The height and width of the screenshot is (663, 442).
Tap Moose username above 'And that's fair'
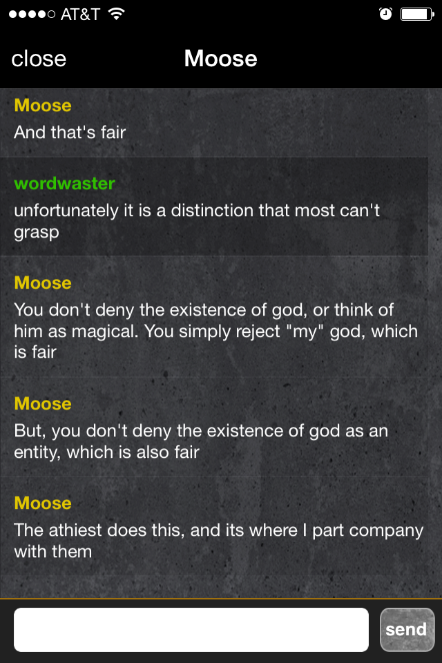pos(43,105)
